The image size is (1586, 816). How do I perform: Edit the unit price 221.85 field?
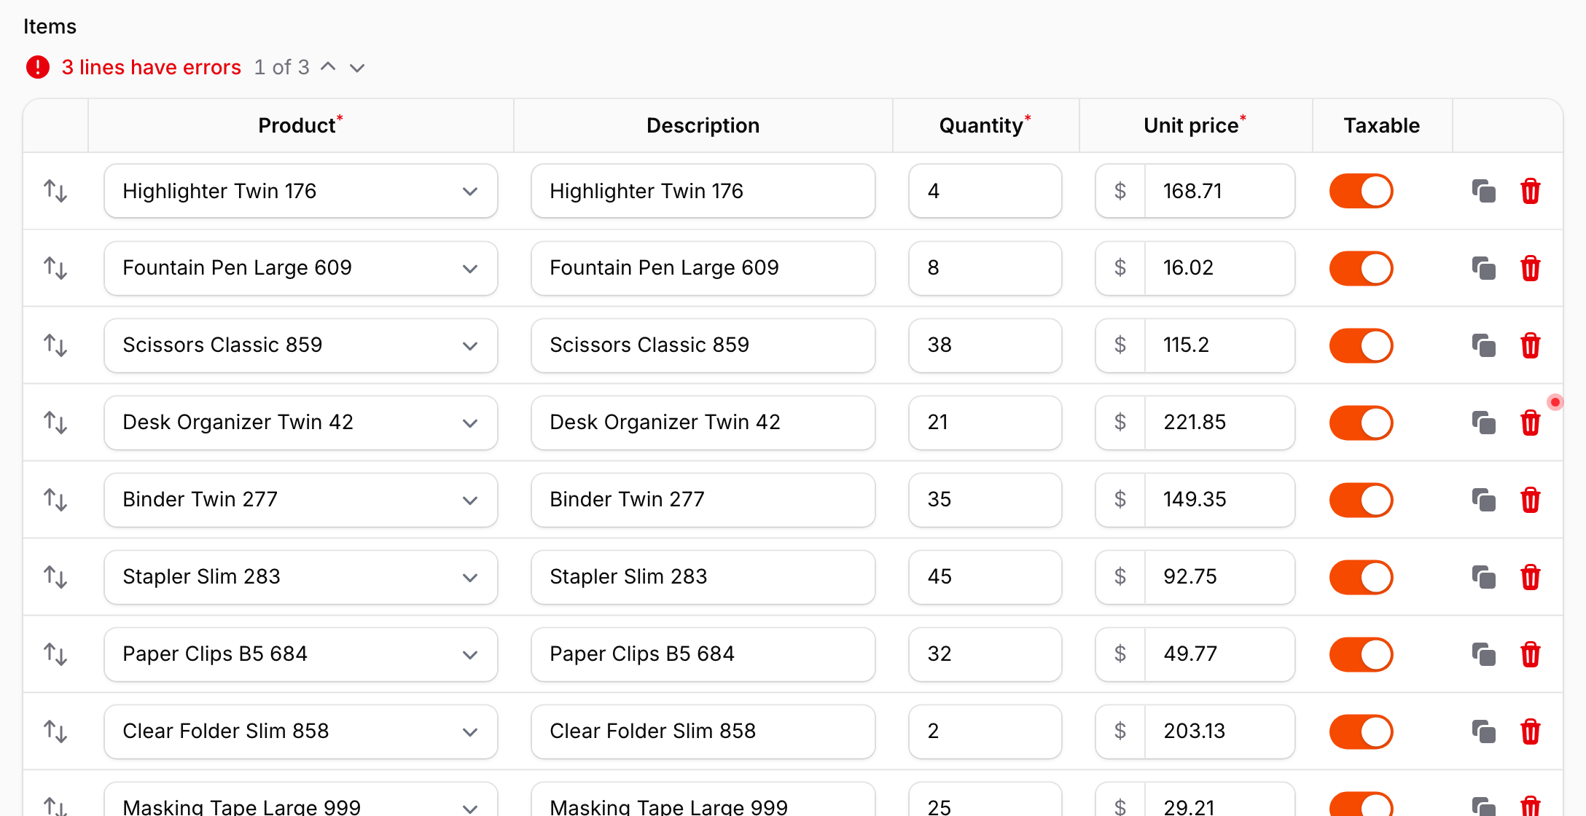click(1219, 423)
